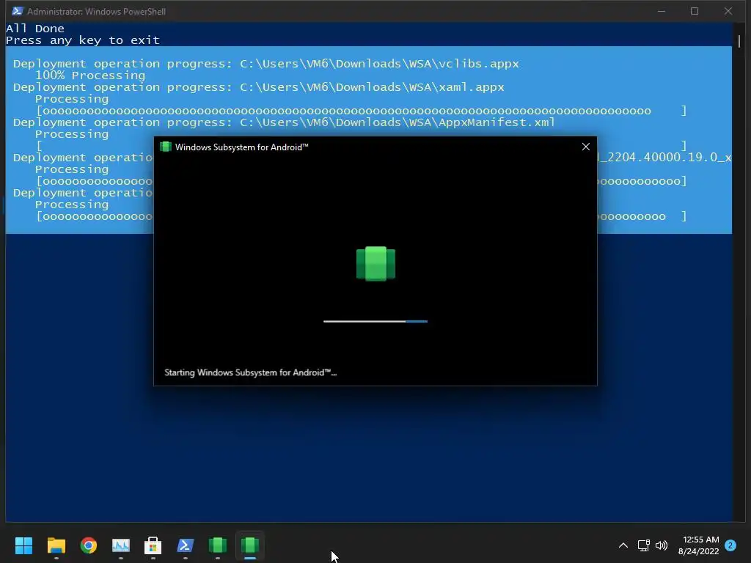Viewport: 751px width, 563px height.
Task: Close the Windows Subsystem for Android dialog
Action: tap(586, 147)
